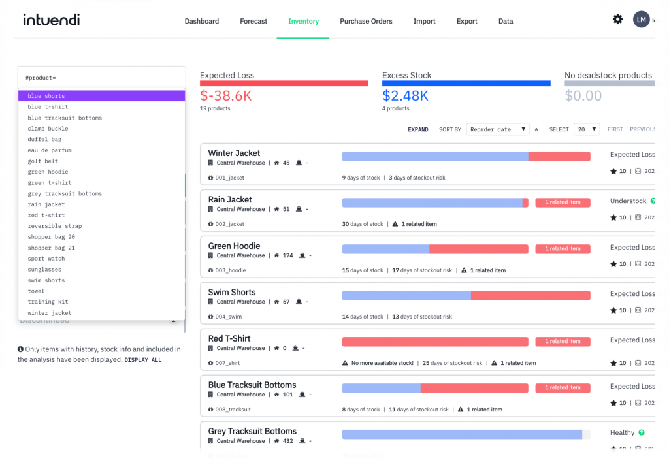Click the green help icon next to Understock
This screenshot has height=467, width=669.
653,201
